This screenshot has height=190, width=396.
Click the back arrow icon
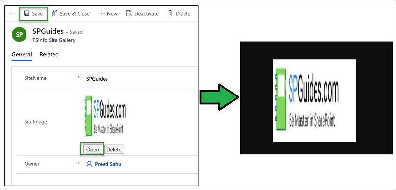click(x=11, y=14)
